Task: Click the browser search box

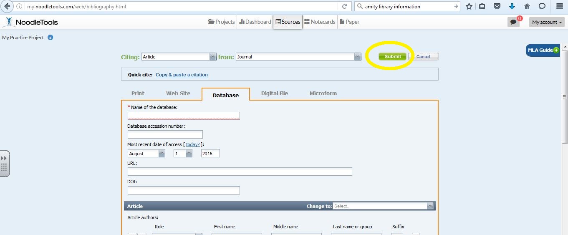Action: (x=407, y=7)
